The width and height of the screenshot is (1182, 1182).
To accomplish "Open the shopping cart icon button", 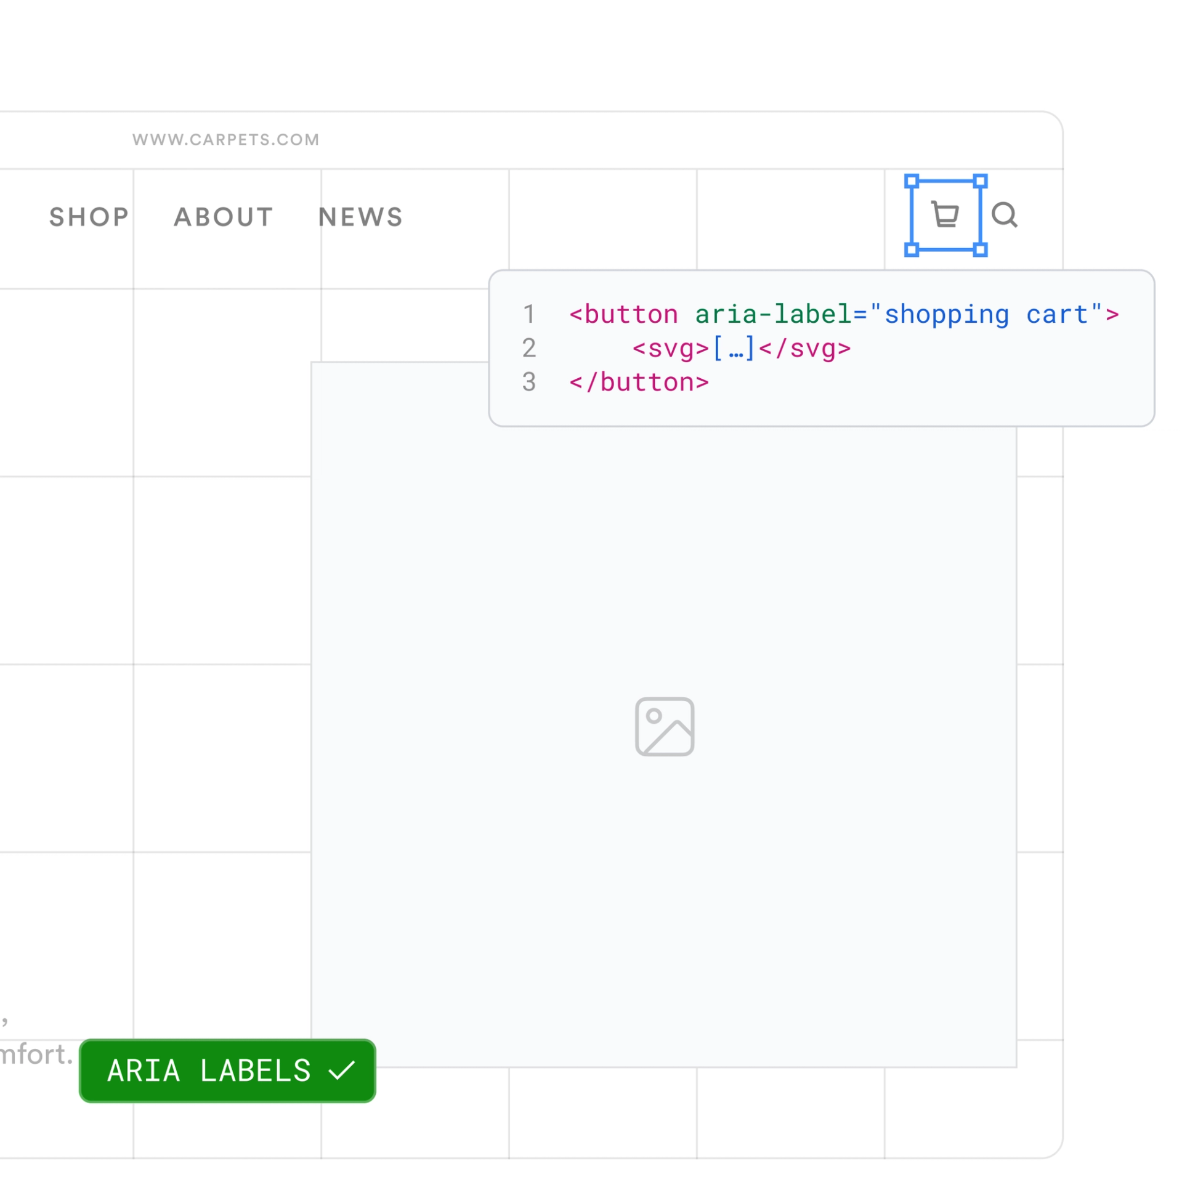I will pyautogui.click(x=945, y=215).
